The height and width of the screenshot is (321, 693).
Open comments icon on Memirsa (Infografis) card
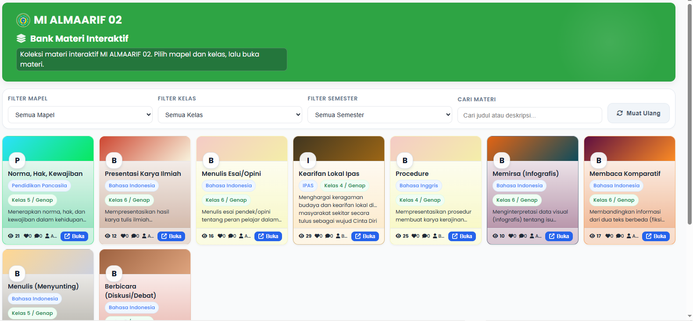(x=521, y=236)
